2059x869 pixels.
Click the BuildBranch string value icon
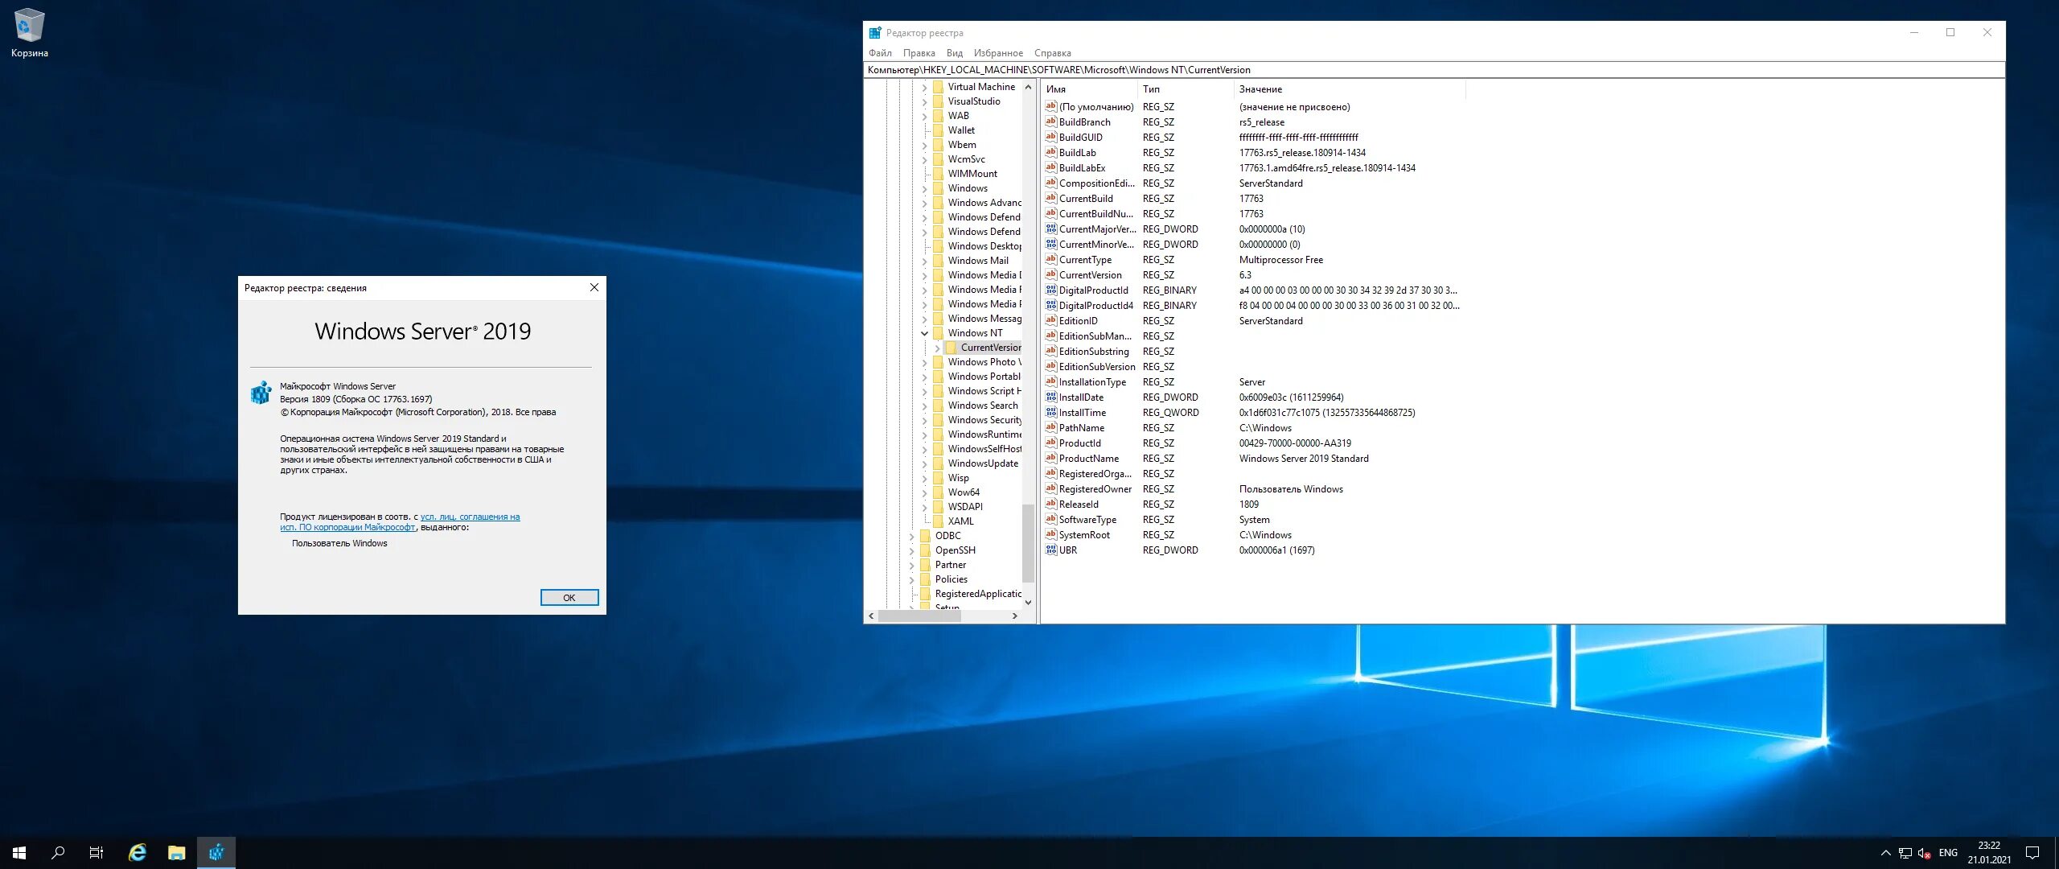tap(1051, 121)
